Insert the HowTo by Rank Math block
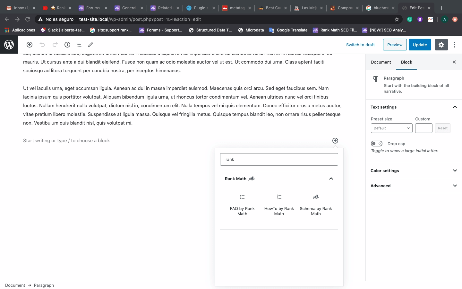 (279, 205)
